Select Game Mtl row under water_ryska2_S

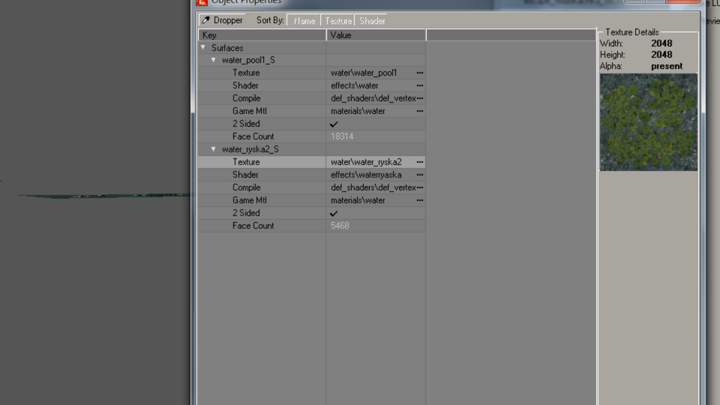pyautogui.click(x=312, y=200)
